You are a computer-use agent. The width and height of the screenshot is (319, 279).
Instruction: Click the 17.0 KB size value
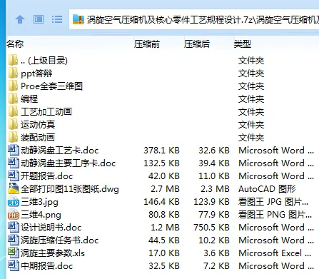click(164, 253)
